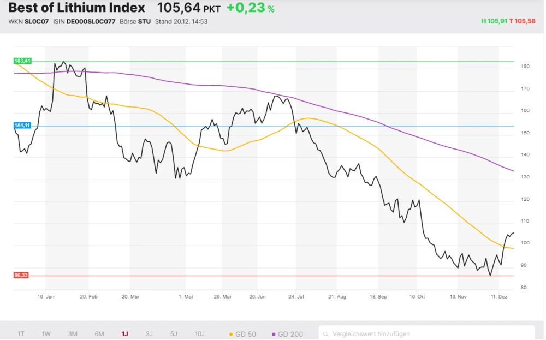Click the blue price label 154,11

(x=21, y=126)
